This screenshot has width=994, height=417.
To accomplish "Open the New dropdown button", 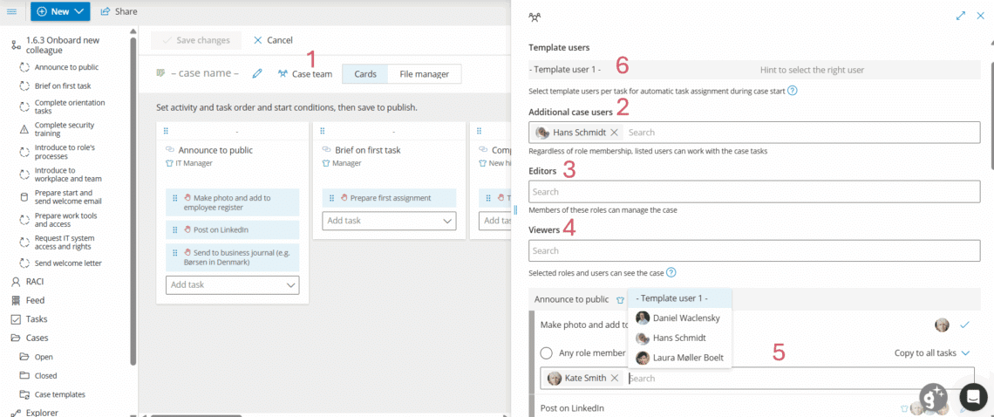I will pyautogui.click(x=60, y=11).
